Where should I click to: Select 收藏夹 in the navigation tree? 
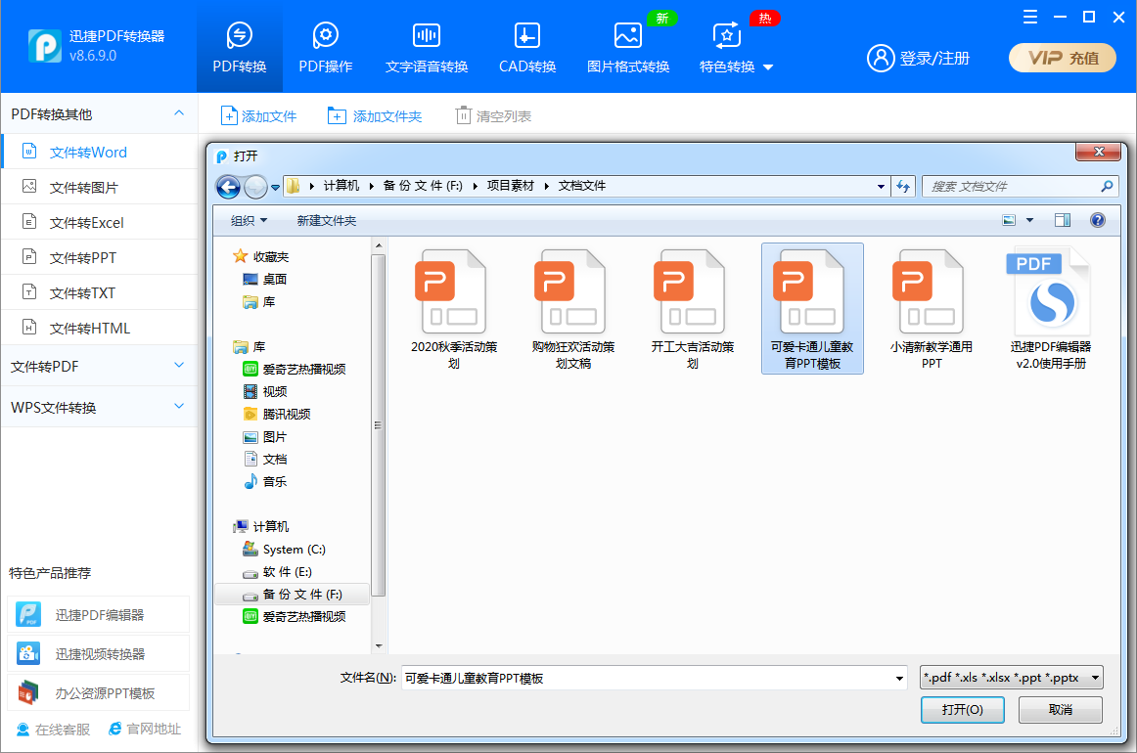tap(261, 256)
